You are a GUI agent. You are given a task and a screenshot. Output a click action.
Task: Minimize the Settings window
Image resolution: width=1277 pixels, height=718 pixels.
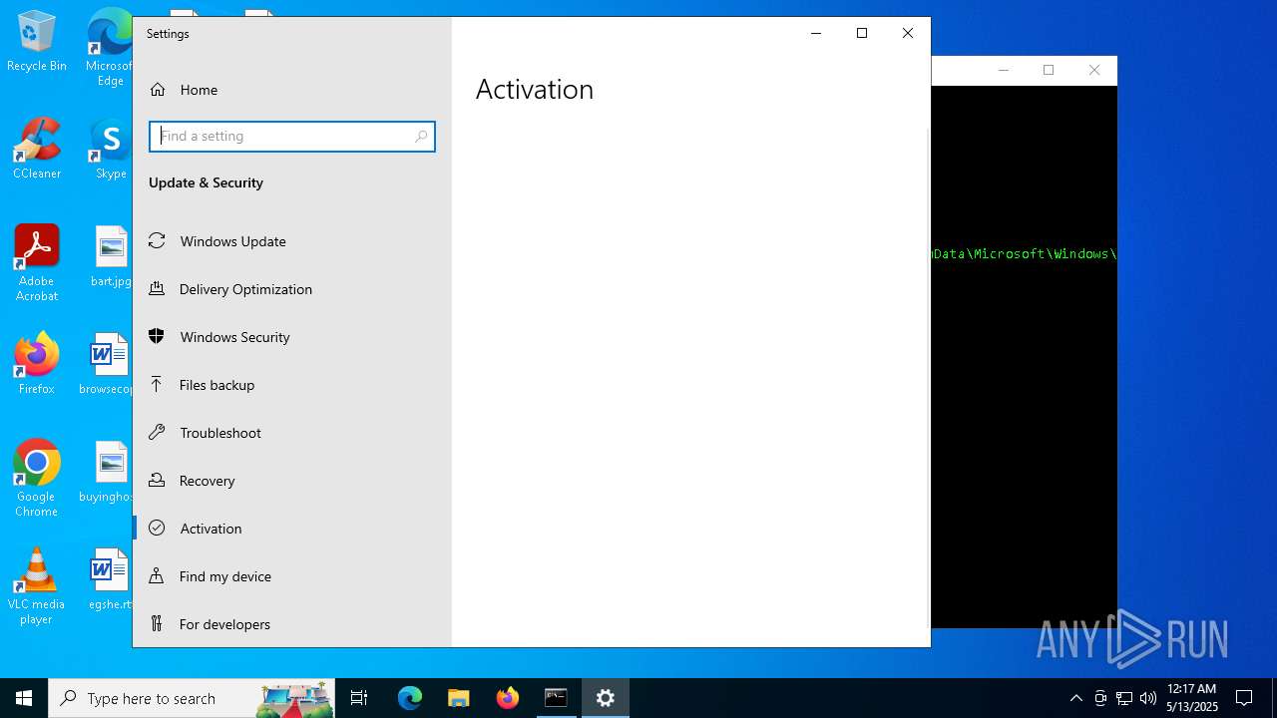pos(816,33)
